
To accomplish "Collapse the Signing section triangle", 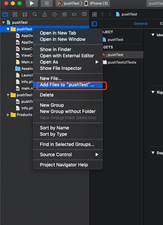I will coord(153,92).
